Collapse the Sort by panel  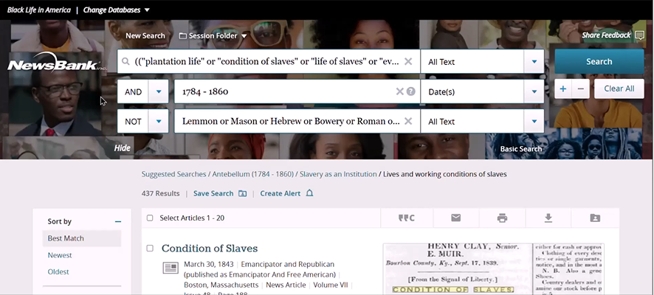[118, 222]
